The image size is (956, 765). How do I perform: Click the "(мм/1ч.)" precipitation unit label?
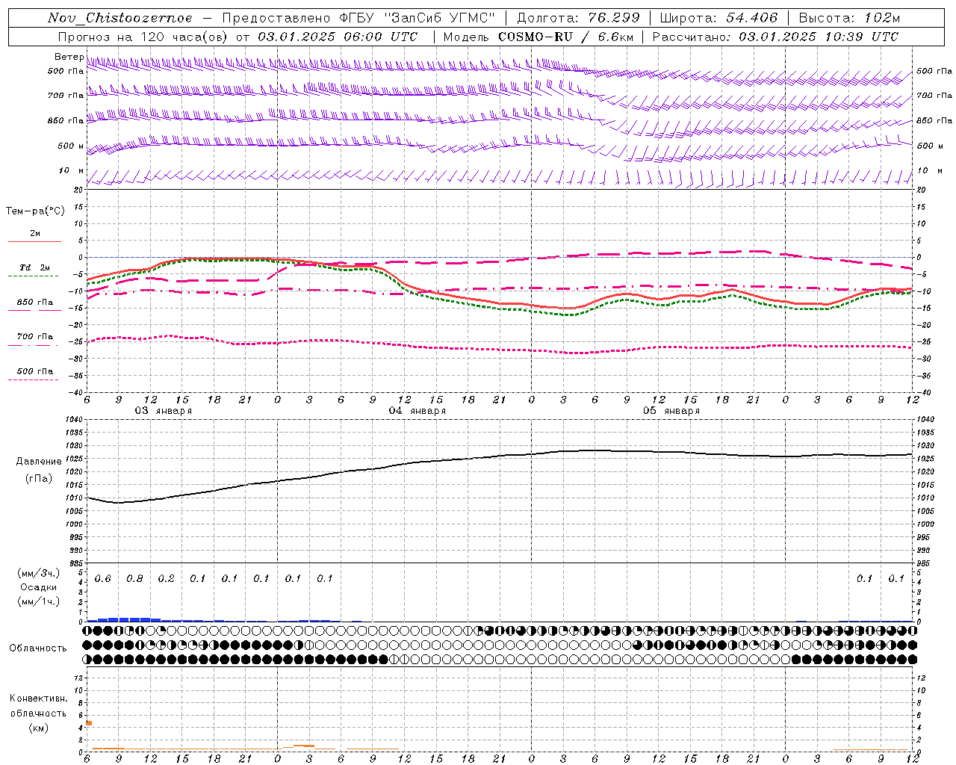point(39,601)
